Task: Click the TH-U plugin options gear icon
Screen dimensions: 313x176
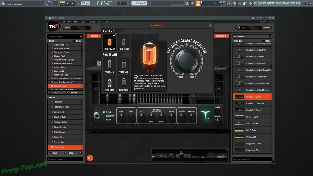Action: (x=50, y=18)
